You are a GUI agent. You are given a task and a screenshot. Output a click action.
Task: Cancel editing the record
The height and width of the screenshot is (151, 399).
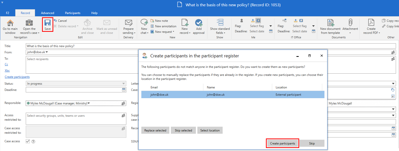pos(60,21)
